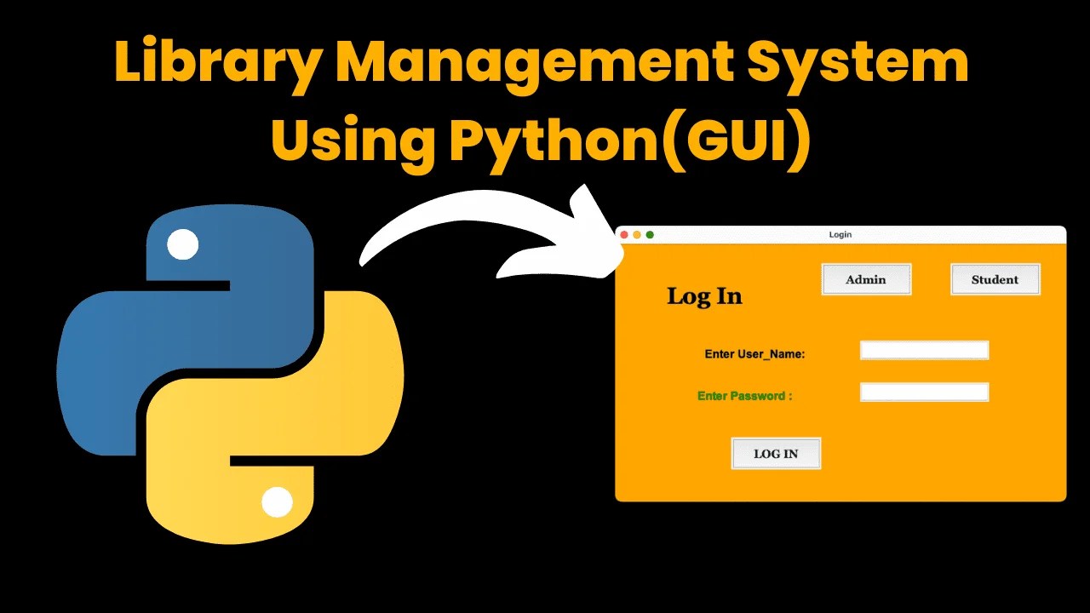Screen dimensions: 1090x613
Task: Click the "Log In" heading text
Action: [704, 296]
